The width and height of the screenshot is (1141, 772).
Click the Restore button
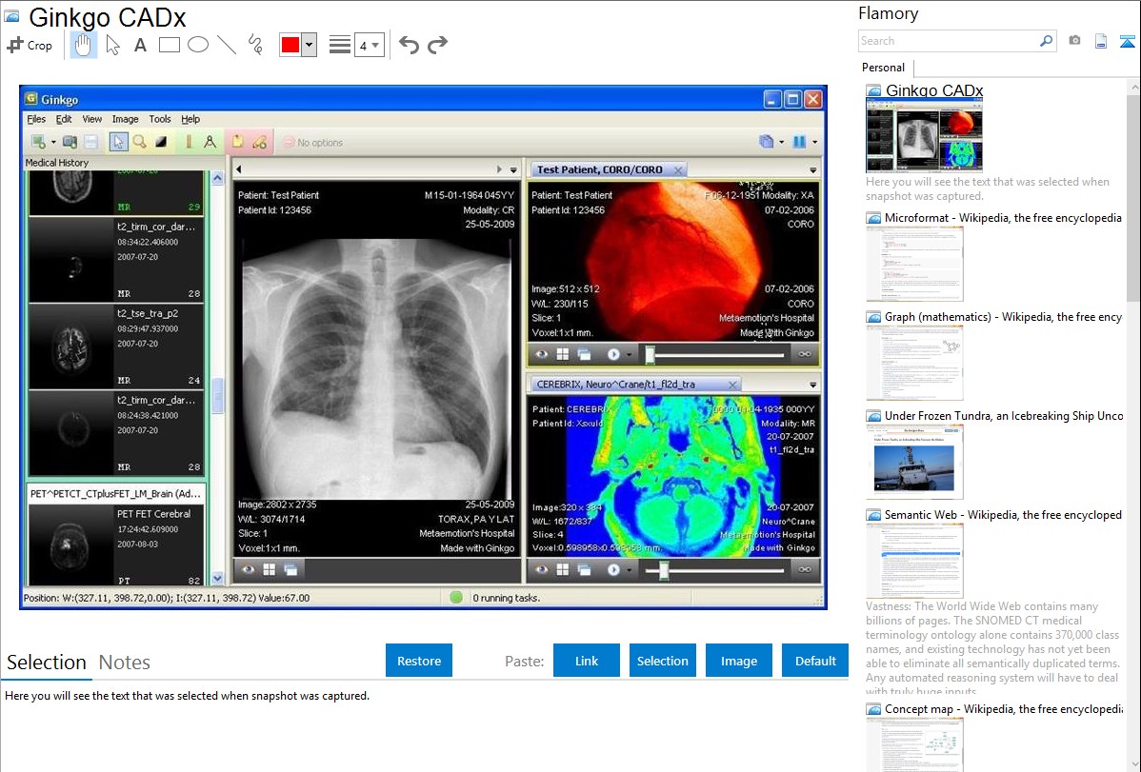click(419, 661)
